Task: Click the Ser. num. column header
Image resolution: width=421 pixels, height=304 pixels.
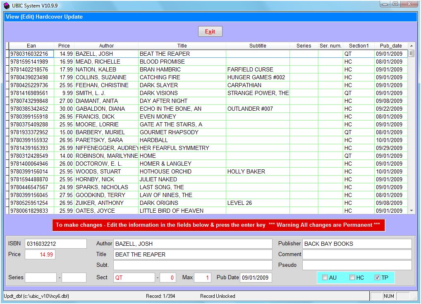Action: (x=330, y=46)
